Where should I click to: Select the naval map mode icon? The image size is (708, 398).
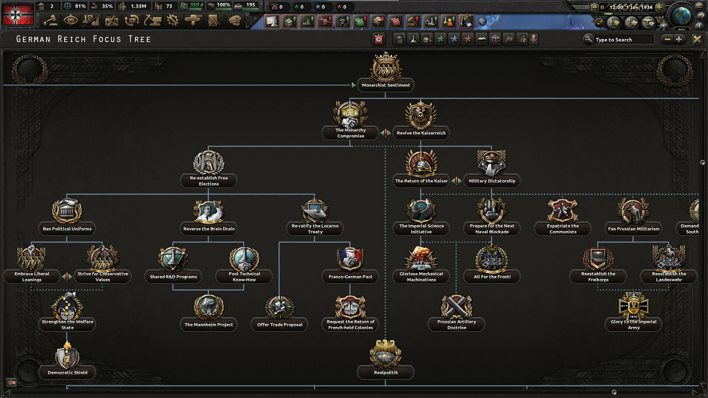631,23
